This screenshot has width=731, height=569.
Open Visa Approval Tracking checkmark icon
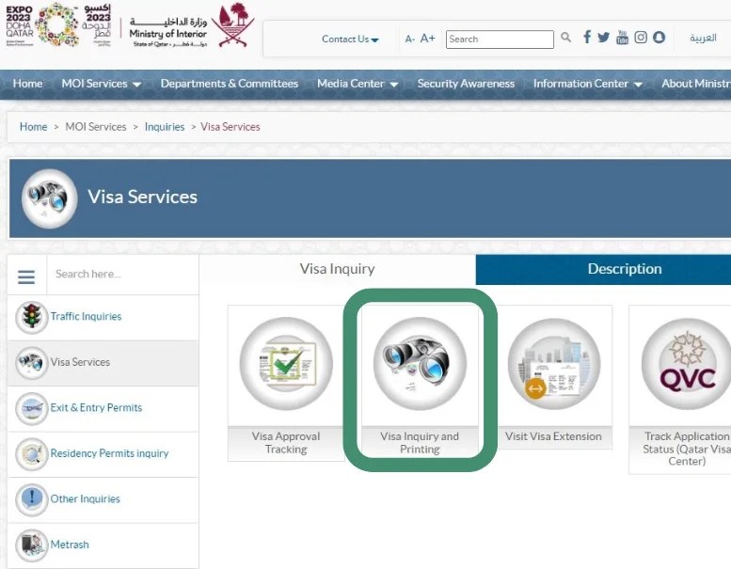(x=286, y=364)
